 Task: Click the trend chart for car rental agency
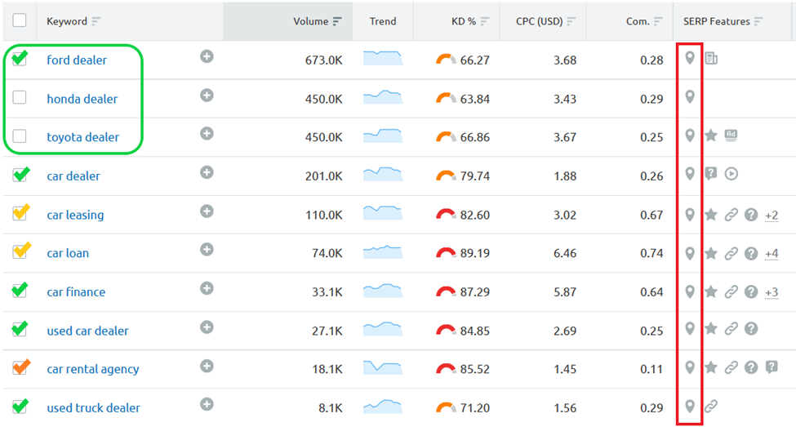[x=383, y=367]
